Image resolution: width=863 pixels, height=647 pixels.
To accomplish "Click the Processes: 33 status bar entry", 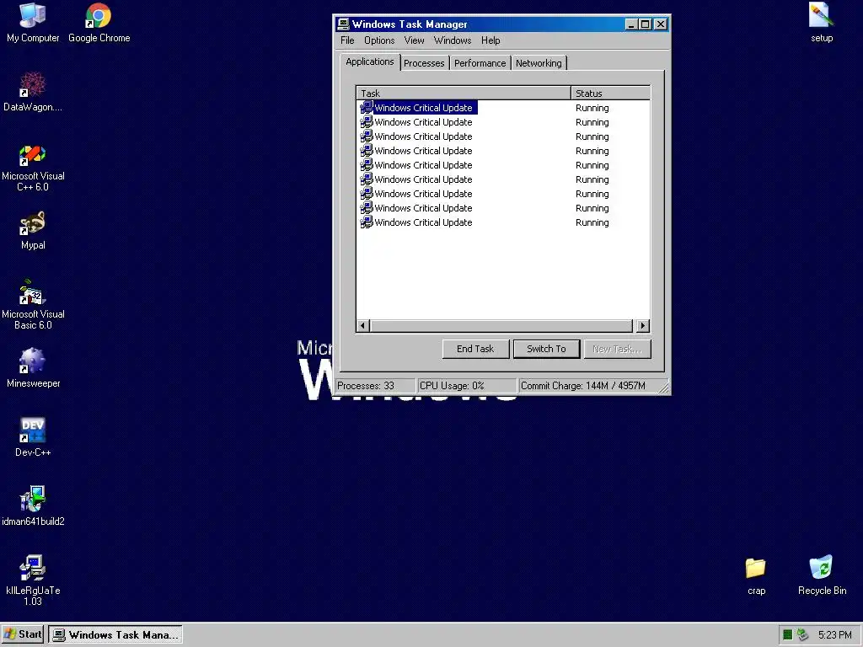I will 375,386.
